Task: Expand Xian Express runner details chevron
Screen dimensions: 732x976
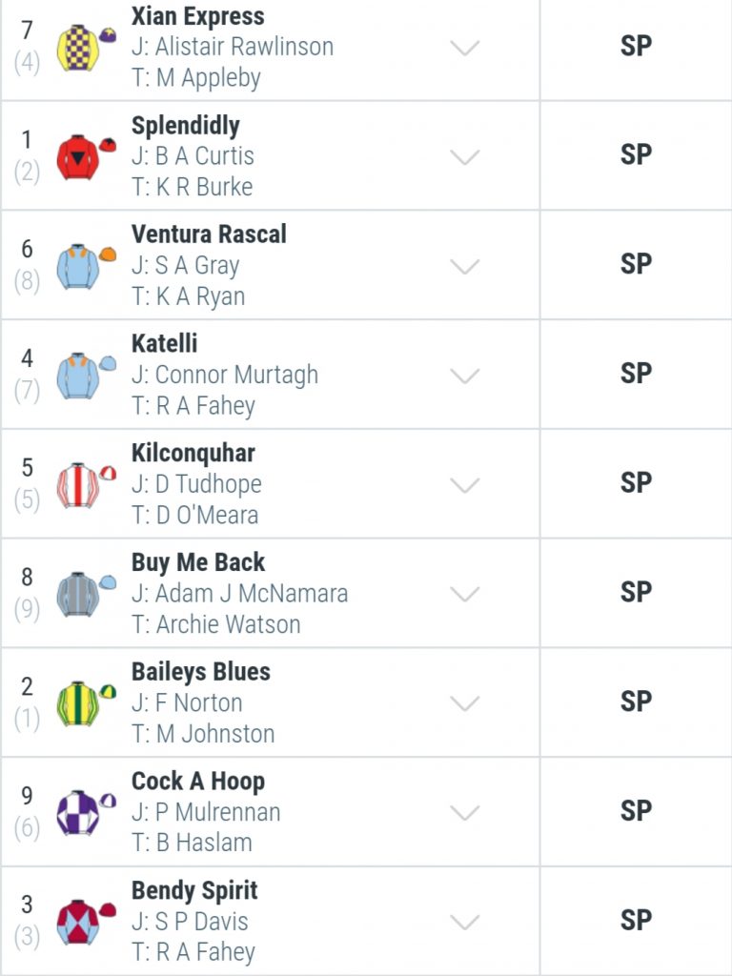Action: 465,48
